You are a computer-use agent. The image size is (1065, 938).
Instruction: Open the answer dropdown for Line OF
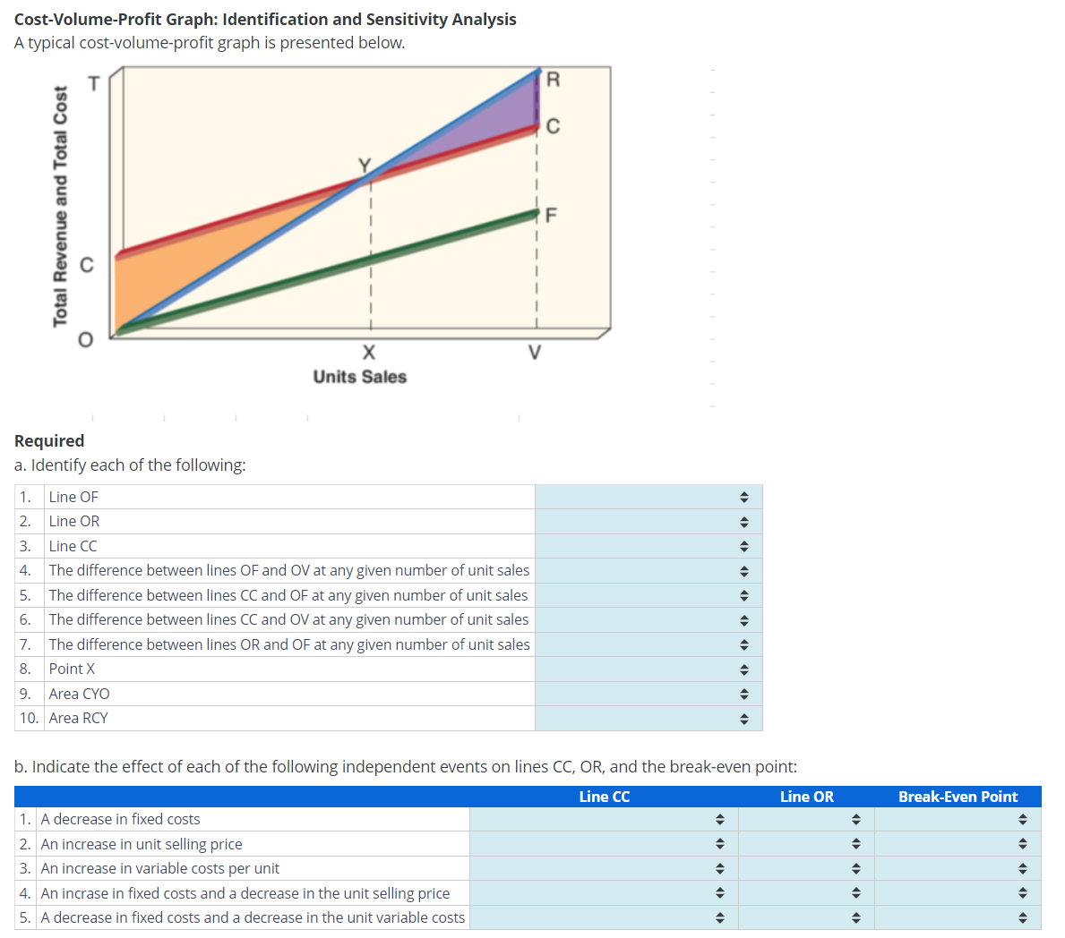743,496
